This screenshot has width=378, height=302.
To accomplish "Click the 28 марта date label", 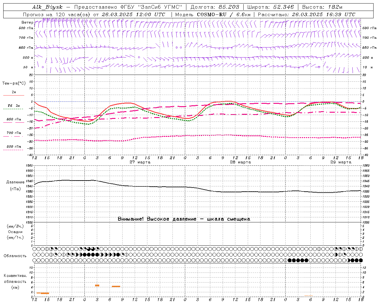I will 240,162.
